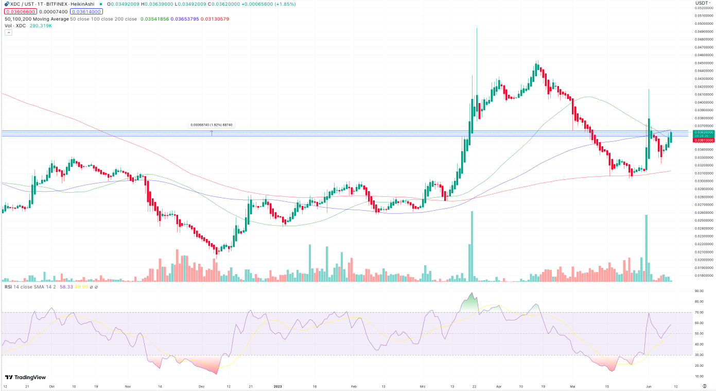Click the yellow RSI SMA value 49.99
This screenshot has width=716, height=391.
(81, 286)
